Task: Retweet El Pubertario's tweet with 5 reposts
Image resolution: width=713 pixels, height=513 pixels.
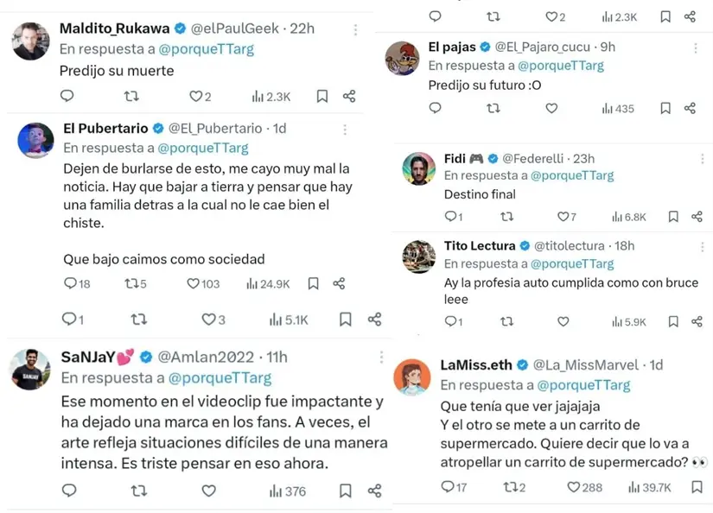Action: click(x=131, y=283)
